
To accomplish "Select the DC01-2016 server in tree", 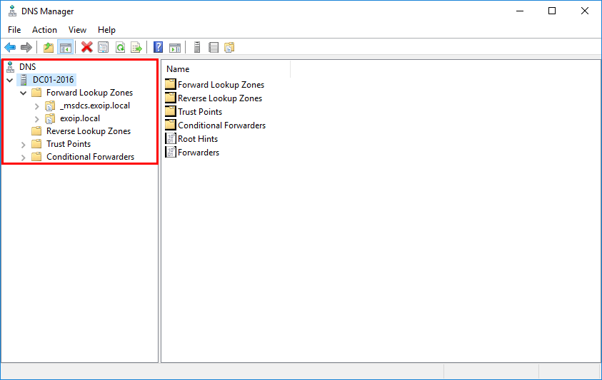I will [x=53, y=80].
